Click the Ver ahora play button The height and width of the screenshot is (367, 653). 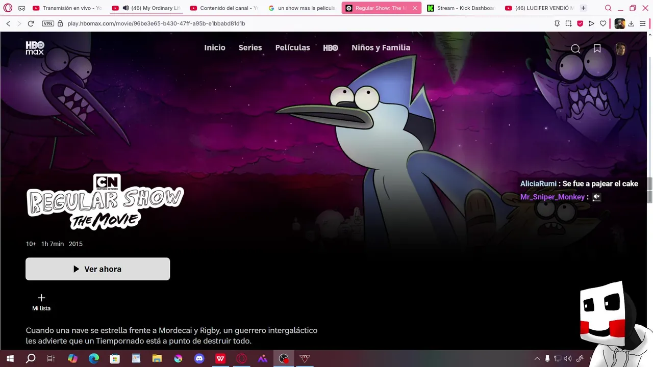(97, 269)
